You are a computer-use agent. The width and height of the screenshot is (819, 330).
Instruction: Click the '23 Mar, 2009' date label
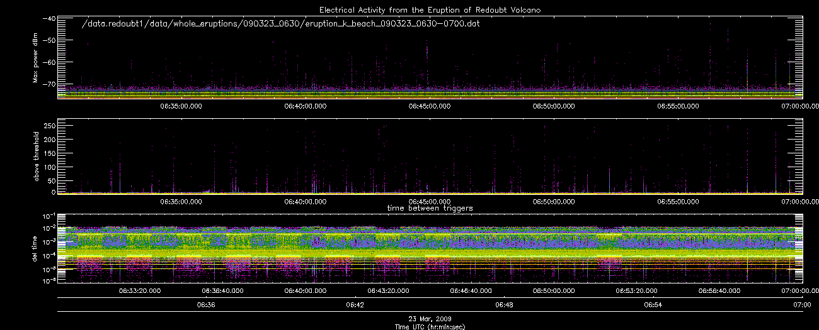pos(430,319)
